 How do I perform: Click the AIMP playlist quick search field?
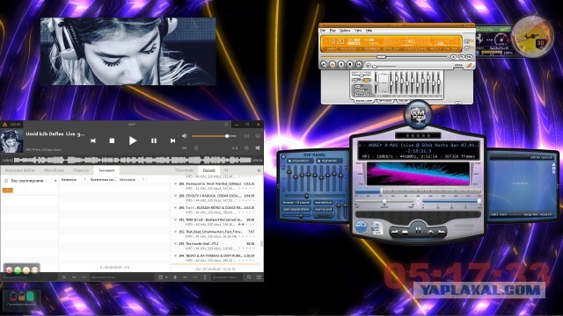228,277
